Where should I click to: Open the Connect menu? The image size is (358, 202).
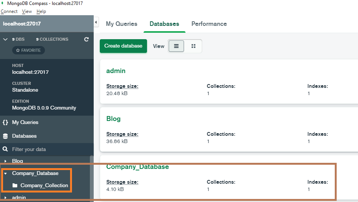point(9,11)
